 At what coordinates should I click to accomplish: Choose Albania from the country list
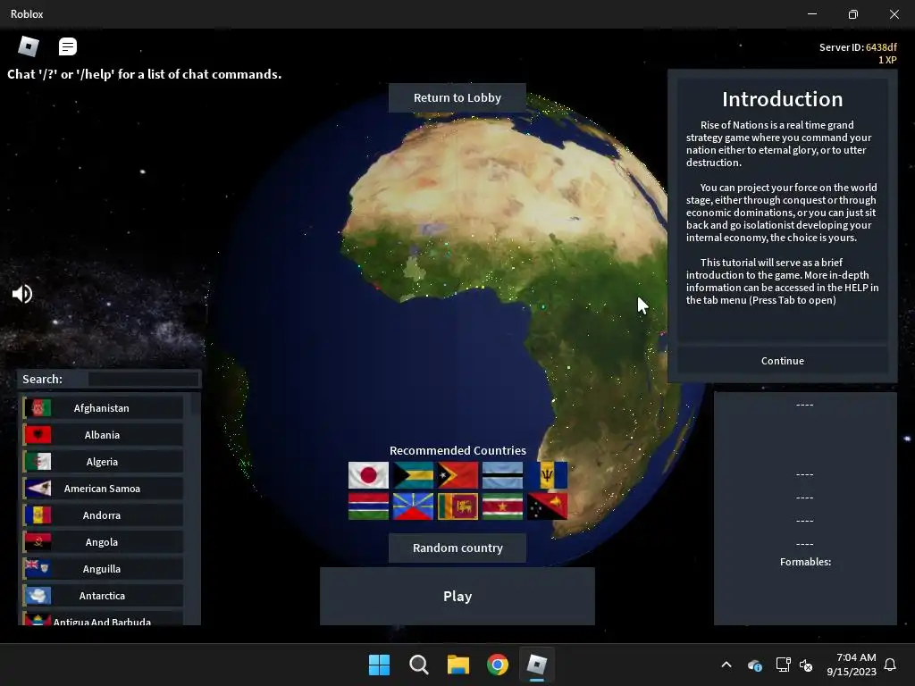[103, 435]
